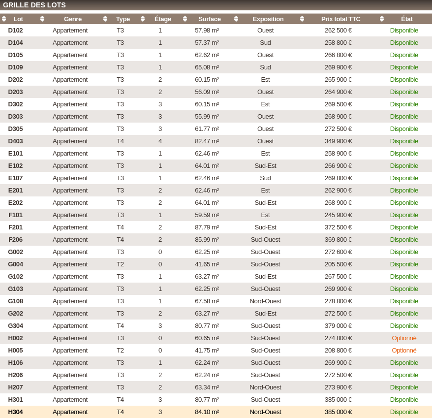Select lot D403 in the list
The height and width of the screenshot is (418, 432).
[x=15, y=141]
